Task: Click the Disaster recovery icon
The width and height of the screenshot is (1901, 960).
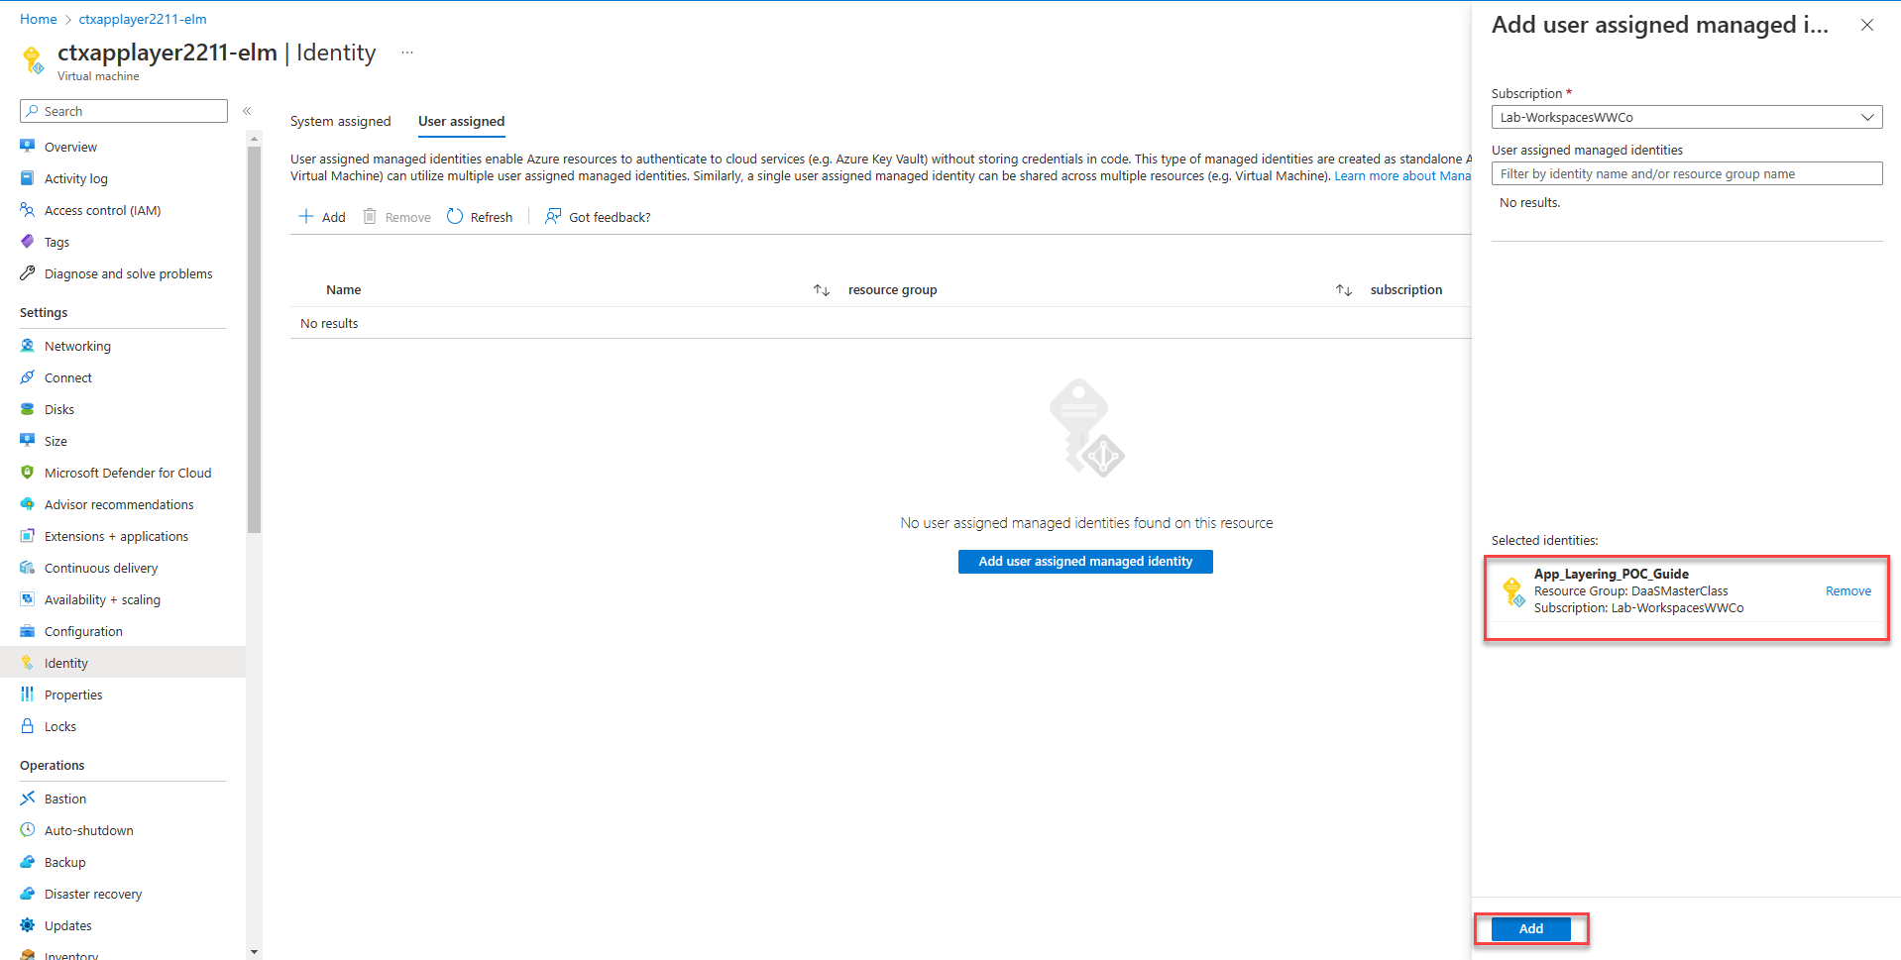Action: click(28, 894)
